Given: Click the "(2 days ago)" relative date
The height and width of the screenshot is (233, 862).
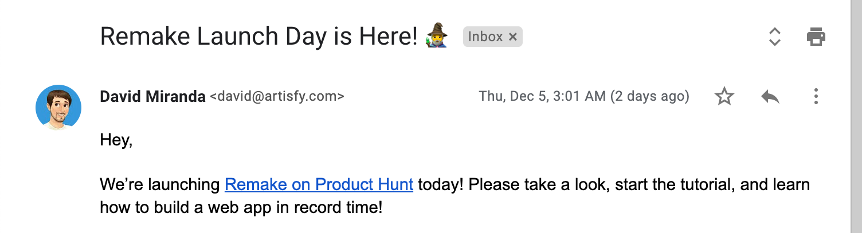Looking at the screenshot, I should pos(649,96).
